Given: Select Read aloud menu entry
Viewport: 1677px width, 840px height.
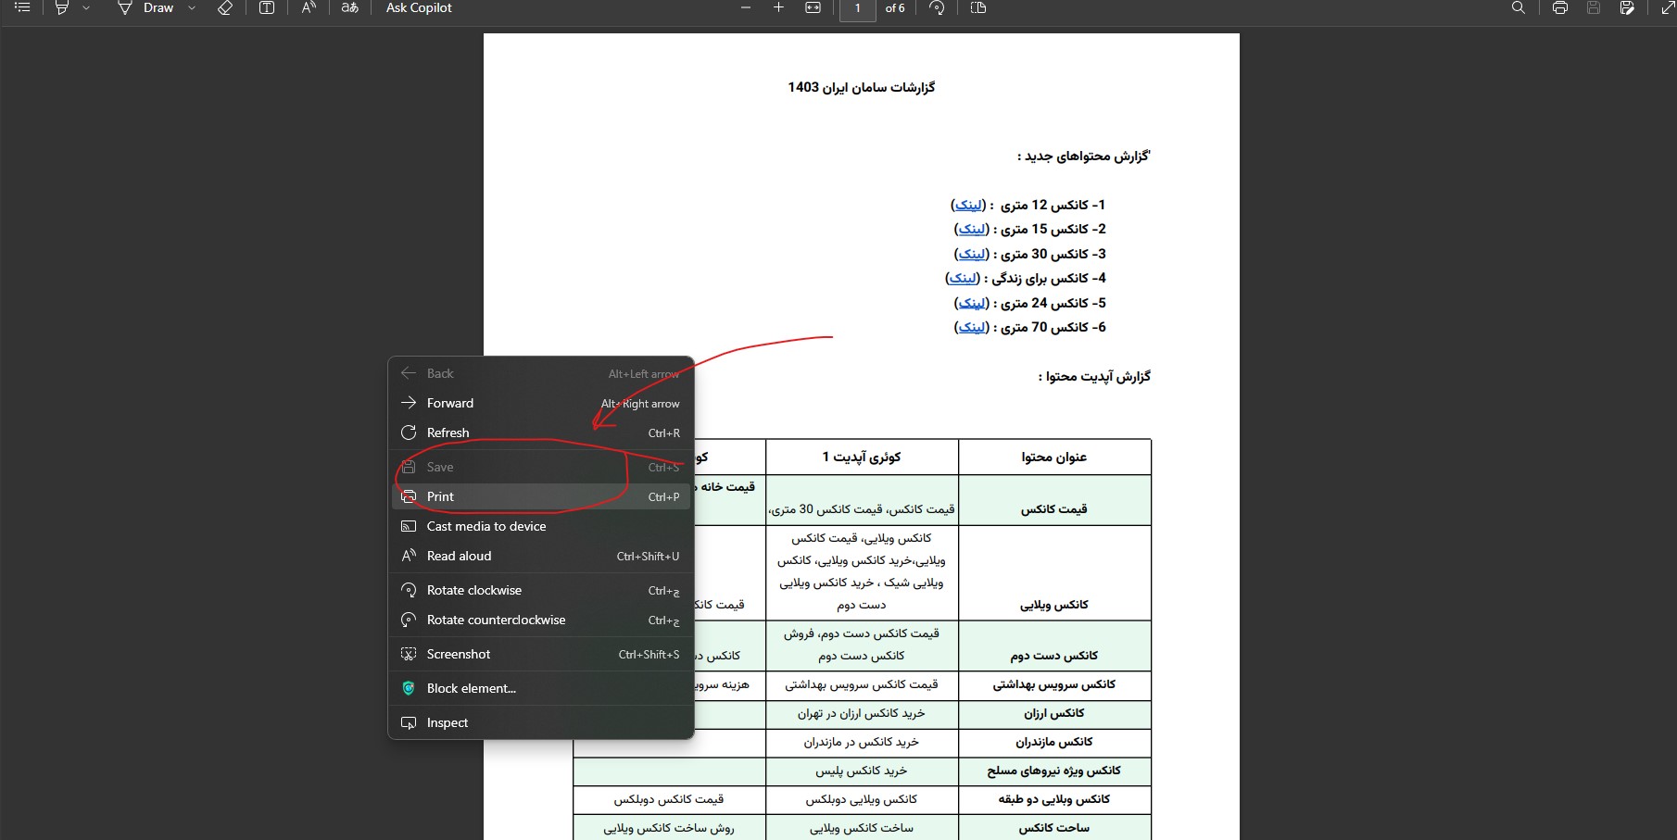Looking at the screenshot, I should pyautogui.click(x=541, y=556).
